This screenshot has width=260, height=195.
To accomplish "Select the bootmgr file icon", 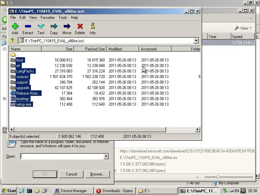I will point(13,99).
